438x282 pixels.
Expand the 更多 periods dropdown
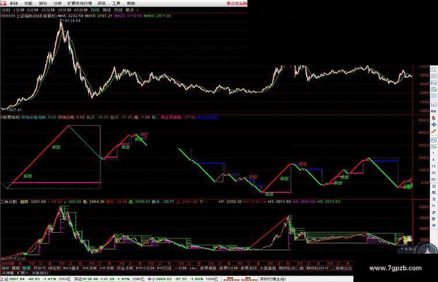132,10
